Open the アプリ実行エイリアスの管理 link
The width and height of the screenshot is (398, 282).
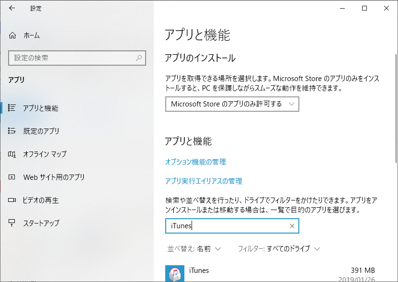204,181
